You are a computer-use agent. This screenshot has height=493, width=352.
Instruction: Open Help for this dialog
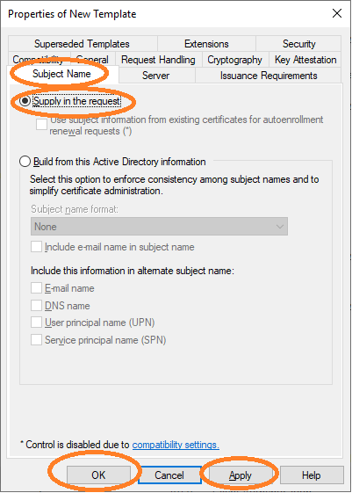pyautogui.click(x=312, y=475)
